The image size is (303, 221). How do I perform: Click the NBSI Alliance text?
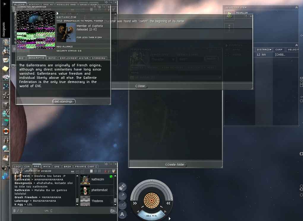coord(64,47)
